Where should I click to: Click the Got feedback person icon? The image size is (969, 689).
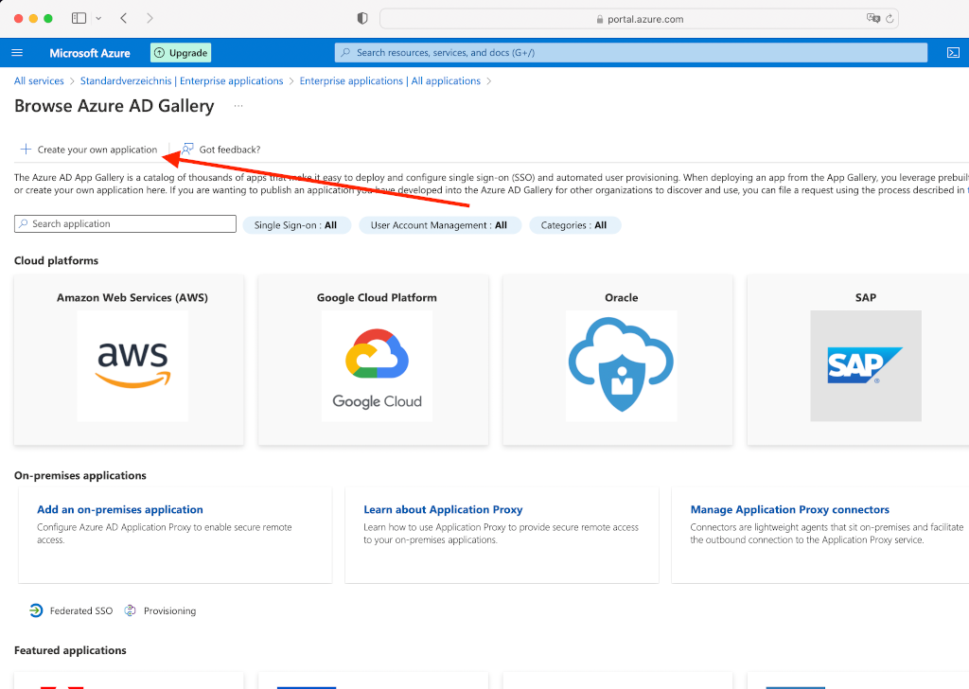point(187,149)
